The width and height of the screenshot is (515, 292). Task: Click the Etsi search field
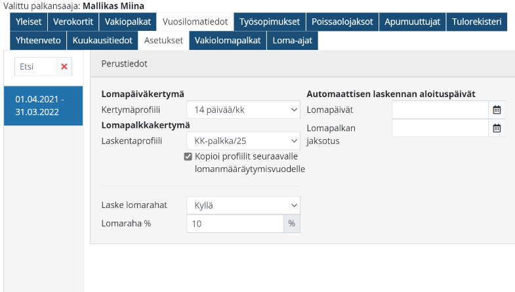(34, 66)
